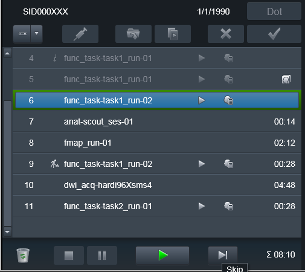Select row 5 func_task-task1_run-01
Image resolution: width=305 pixels, height=272 pixels.
[x=157, y=79]
